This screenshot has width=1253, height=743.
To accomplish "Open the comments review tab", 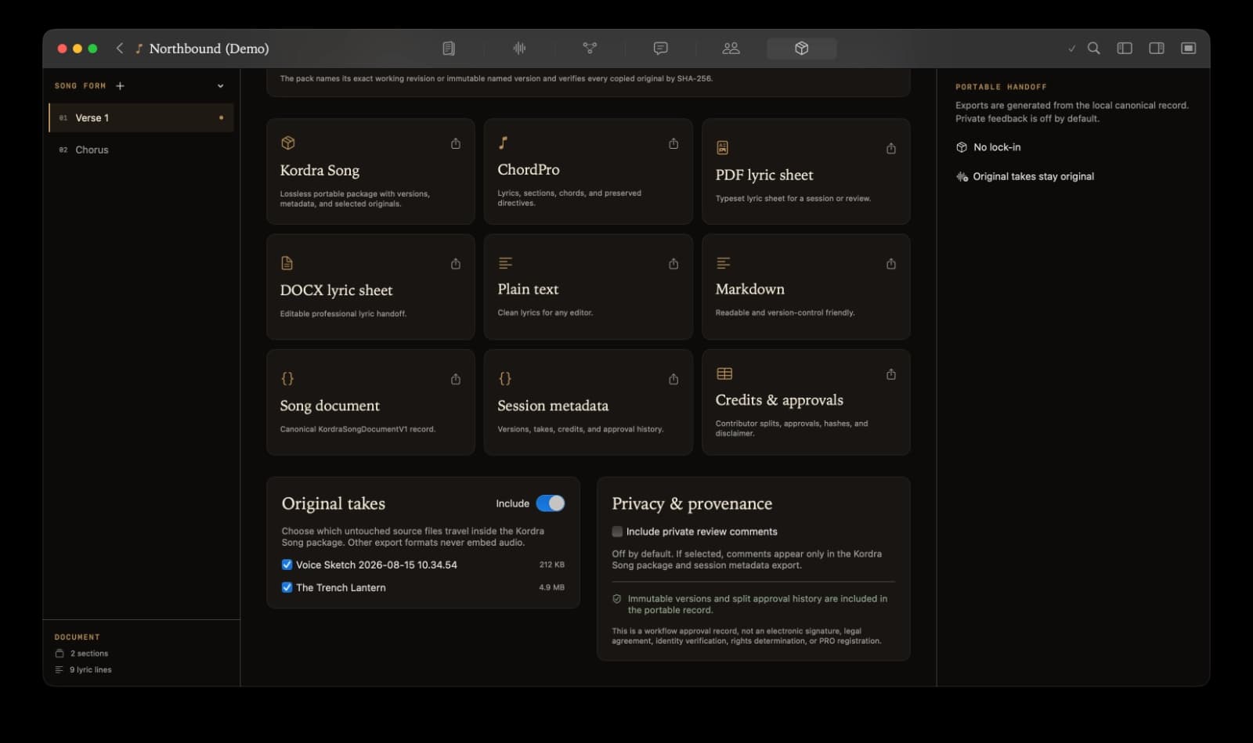I will [660, 49].
